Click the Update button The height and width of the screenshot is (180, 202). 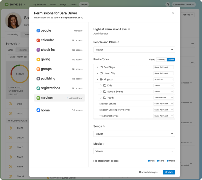point(169,172)
